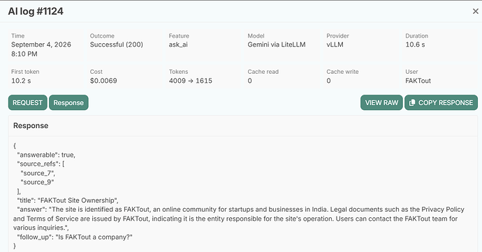Click the "follow_up" line in response
The width and height of the screenshot is (482, 252).
[x=75, y=237]
